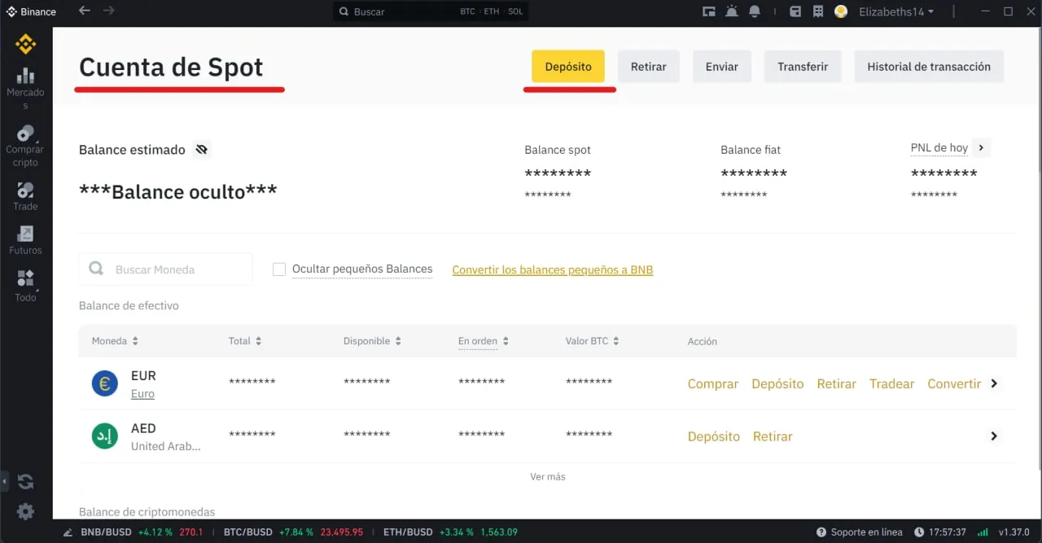
Task: Click Depósito in the EUR row
Action: pos(777,383)
